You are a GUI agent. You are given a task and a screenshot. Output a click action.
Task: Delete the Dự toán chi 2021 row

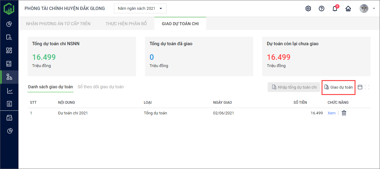344,113
